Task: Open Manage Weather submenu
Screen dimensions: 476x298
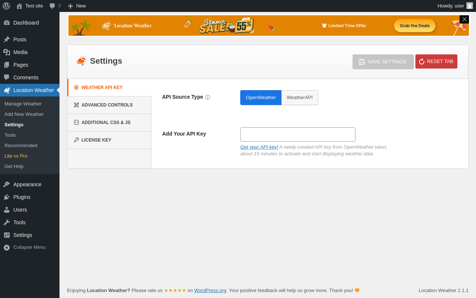Action: (23, 104)
